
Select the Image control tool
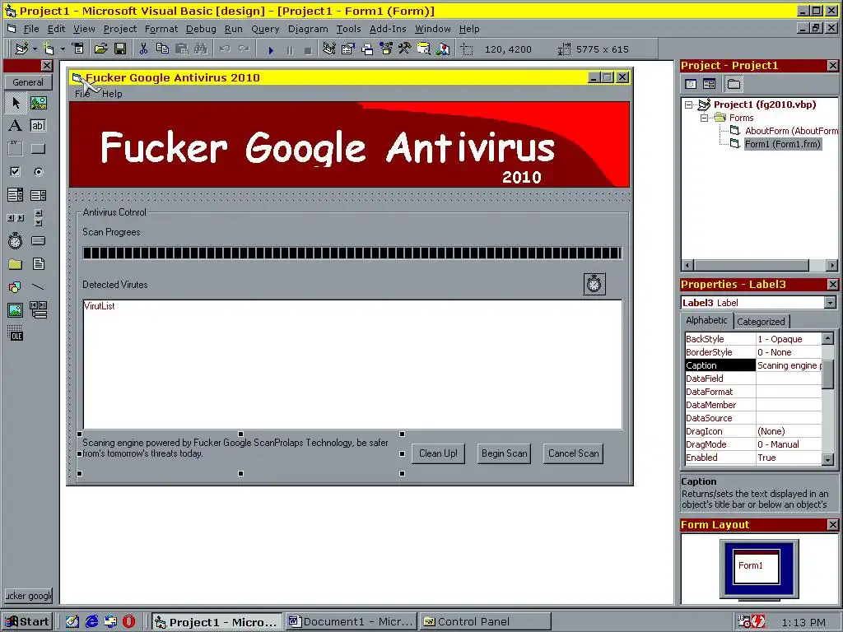tap(16, 310)
